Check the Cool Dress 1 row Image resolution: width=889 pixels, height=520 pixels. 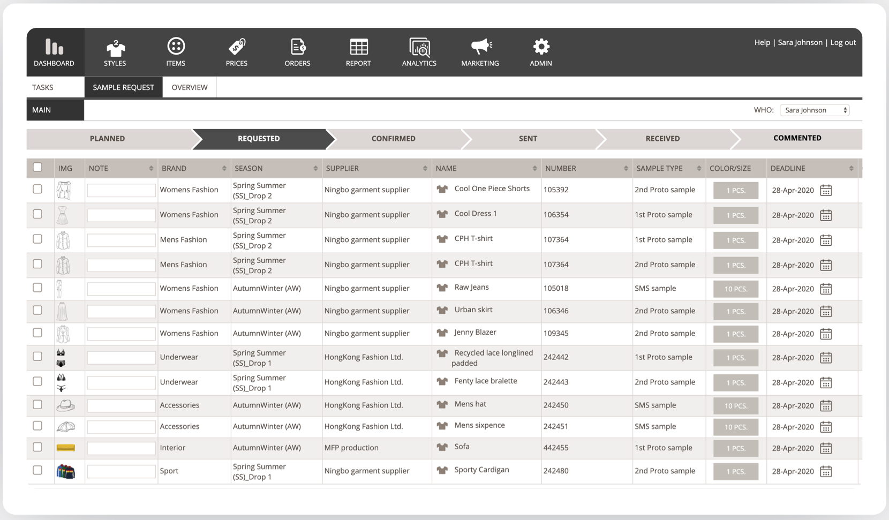pos(37,214)
